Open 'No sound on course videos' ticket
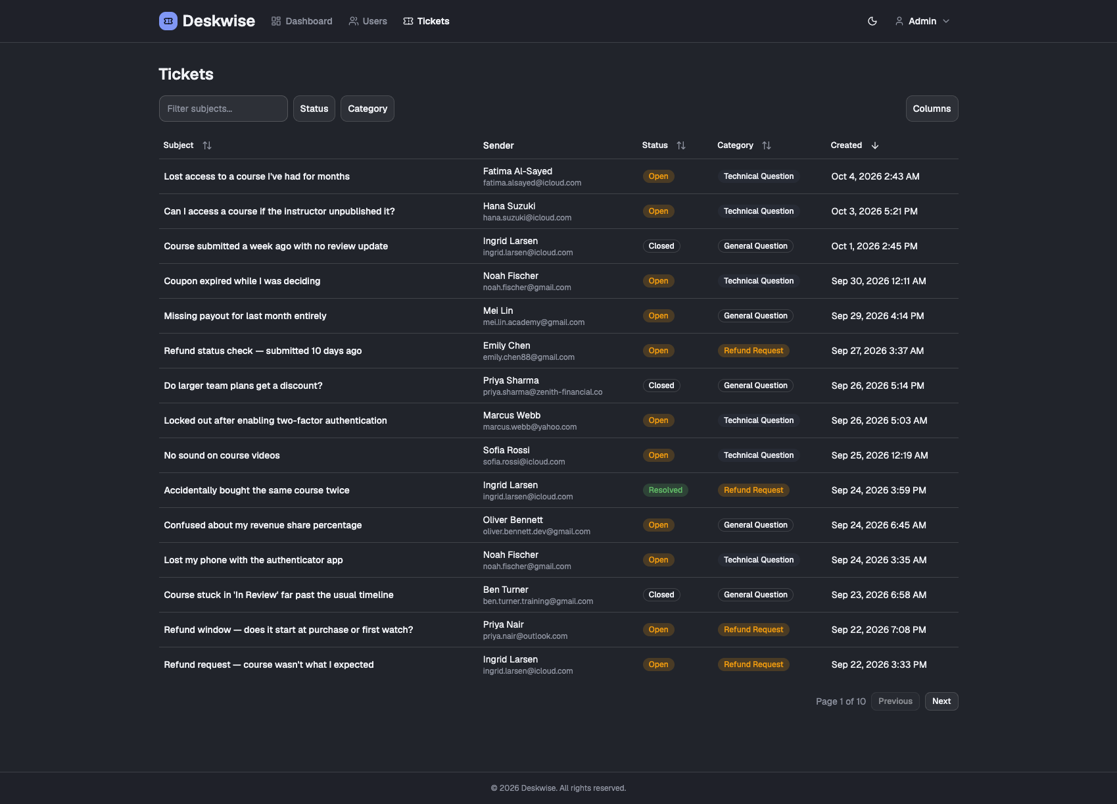This screenshot has width=1117, height=804. (x=222, y=455)
